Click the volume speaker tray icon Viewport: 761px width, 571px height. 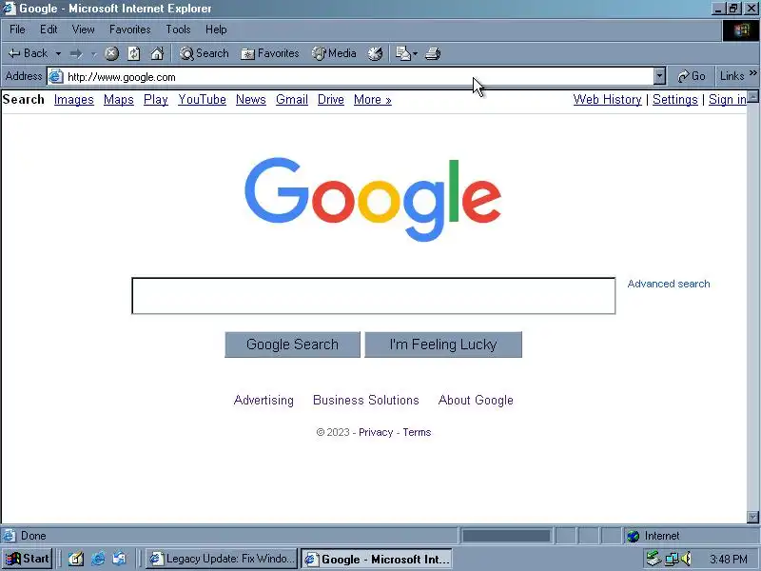tap(686, 559)
